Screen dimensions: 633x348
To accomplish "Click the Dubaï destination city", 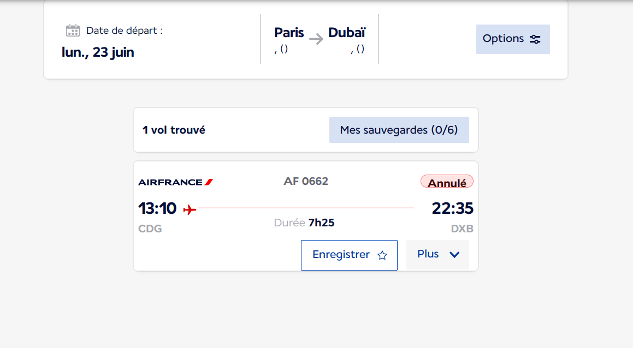I will [x=347, y=33].
